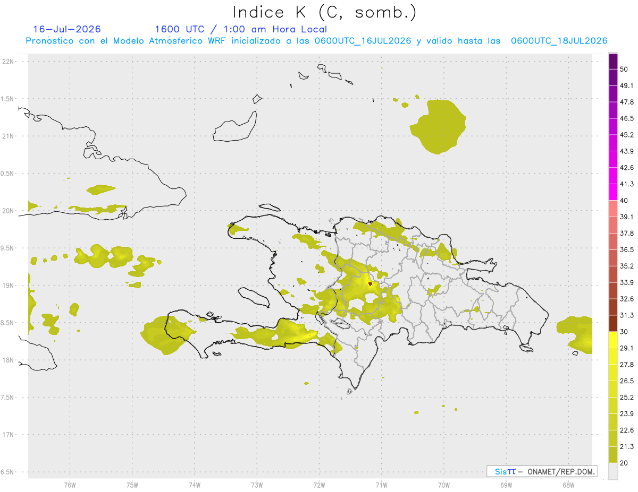
Task: Click the olive swatch between 20 and 21.3
Action: (613, 454)
